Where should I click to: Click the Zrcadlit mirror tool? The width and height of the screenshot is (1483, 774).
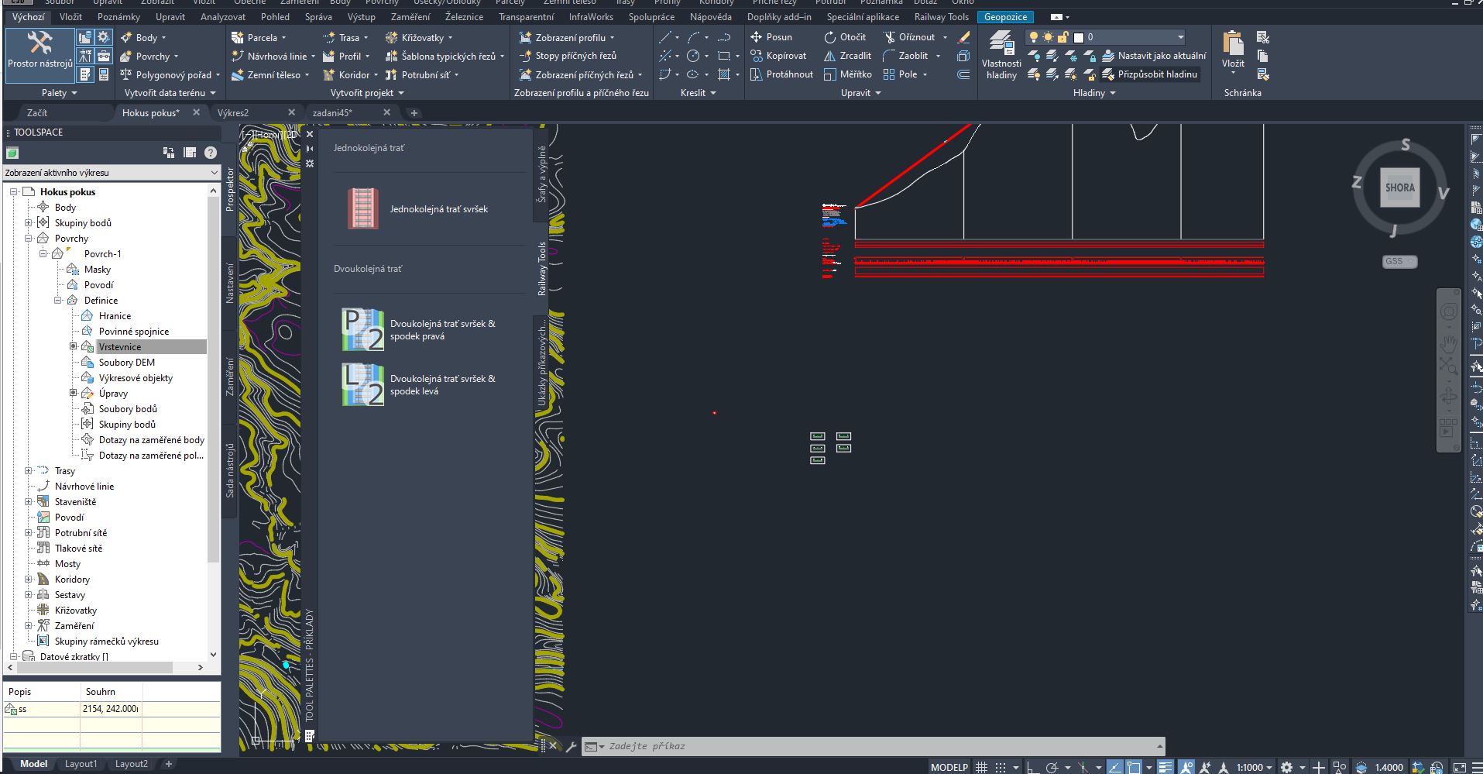(847, 56)
